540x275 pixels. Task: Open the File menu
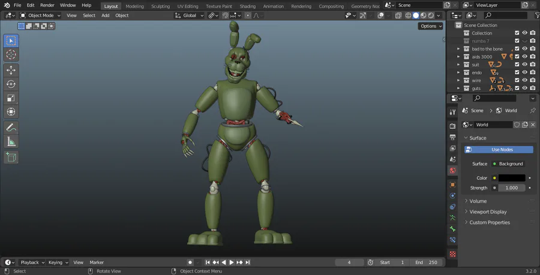click(x=17, y=5)
